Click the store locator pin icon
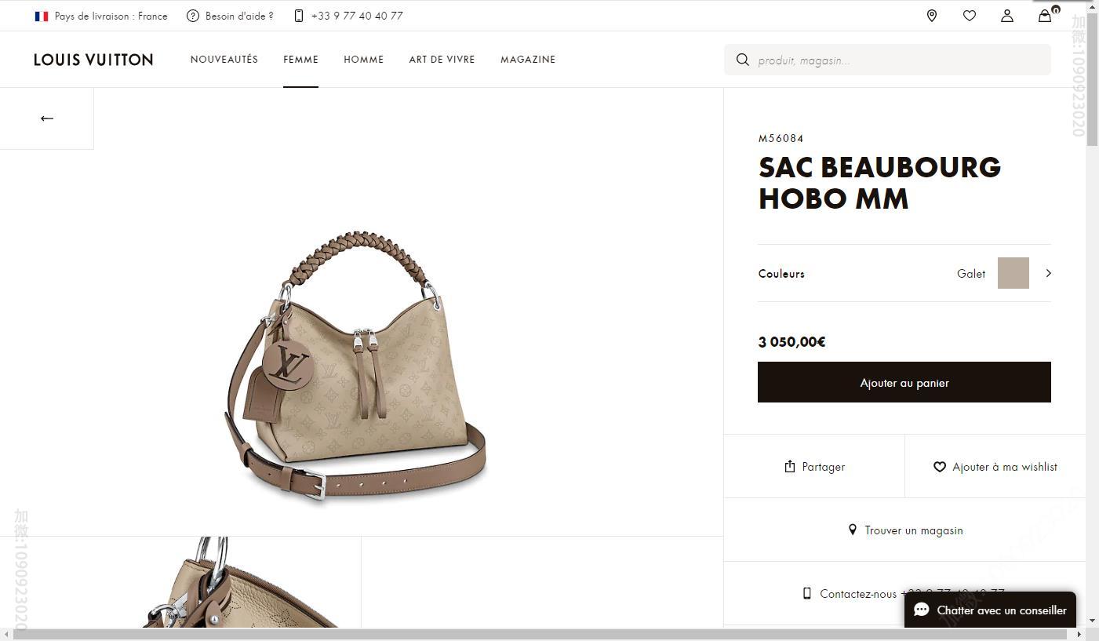The image size is (1099, 641). pyautogui.click(x=932, y=16)
